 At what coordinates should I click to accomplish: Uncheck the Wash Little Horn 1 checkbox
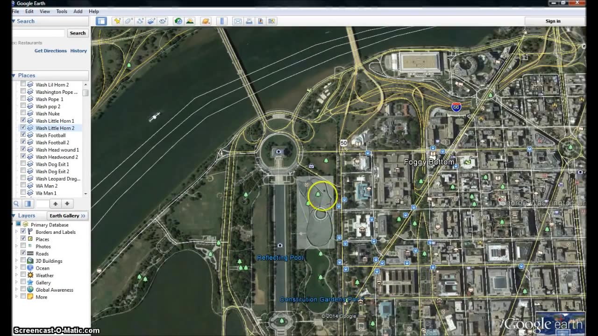tap(23, 120)
